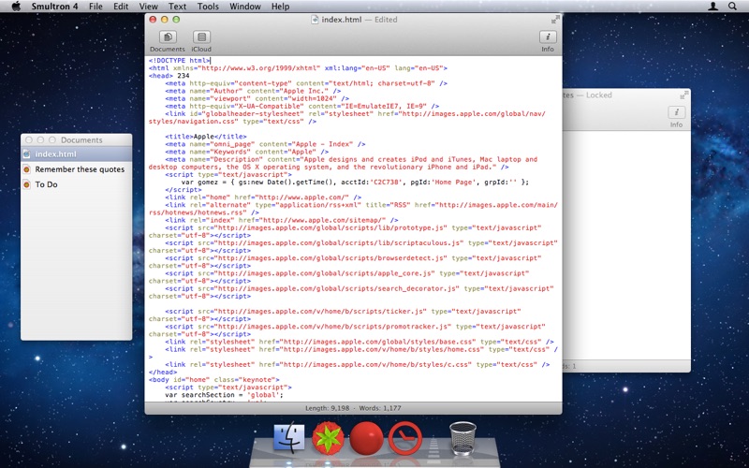The height and width of the screenshot is (468, 749).
Task: Click the ticker.js script line
Action: pyautogui.click(x=343, y=312)
